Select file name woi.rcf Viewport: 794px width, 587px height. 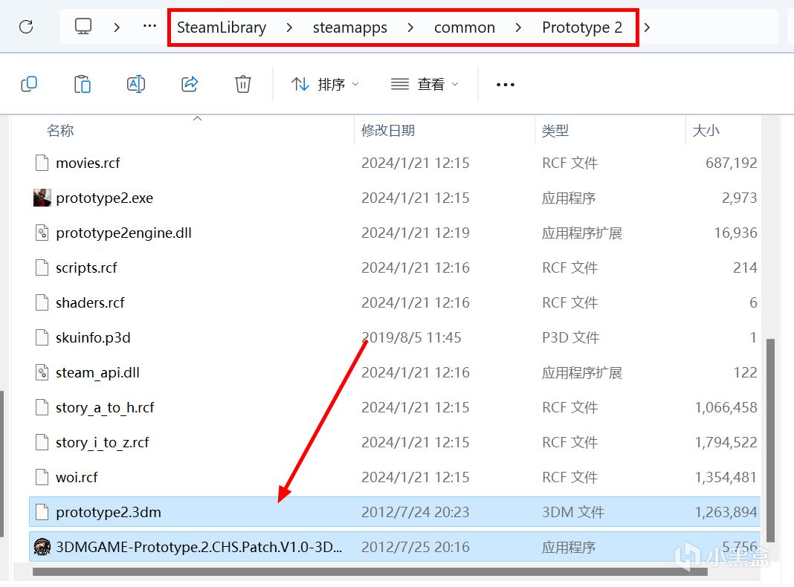[x=77, y=477]
